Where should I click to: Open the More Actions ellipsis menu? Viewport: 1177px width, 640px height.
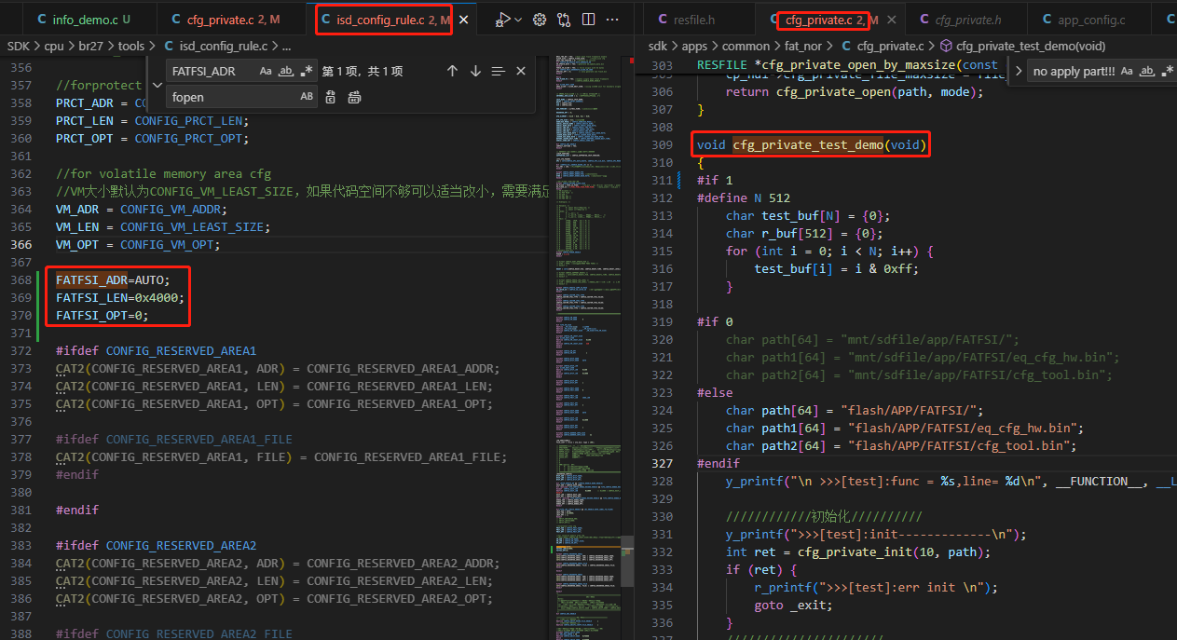[613, 19]
